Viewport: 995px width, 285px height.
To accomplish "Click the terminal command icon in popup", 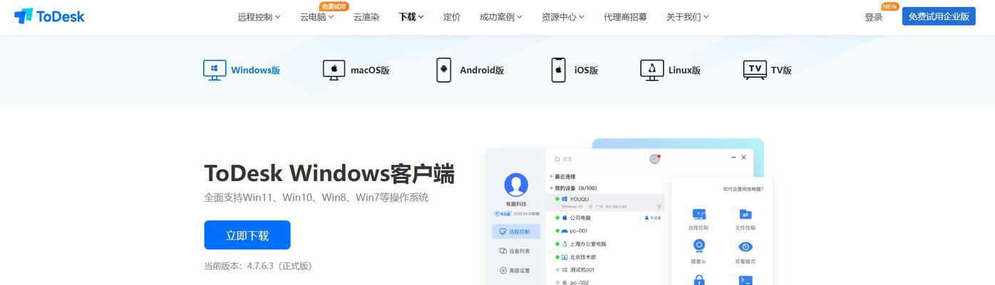I will [x=746, y=280].
